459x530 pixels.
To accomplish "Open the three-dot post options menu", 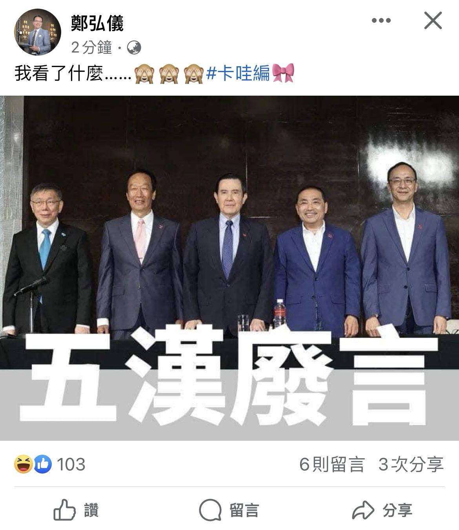I will coord(381,21).
